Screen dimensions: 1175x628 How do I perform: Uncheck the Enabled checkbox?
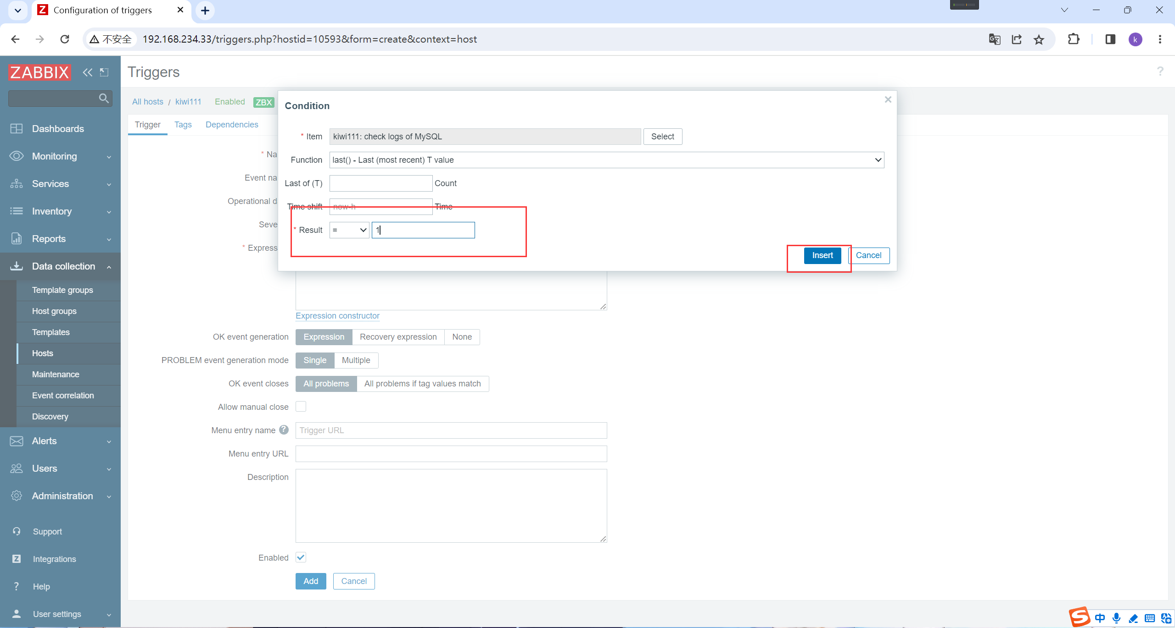[301, 557]
